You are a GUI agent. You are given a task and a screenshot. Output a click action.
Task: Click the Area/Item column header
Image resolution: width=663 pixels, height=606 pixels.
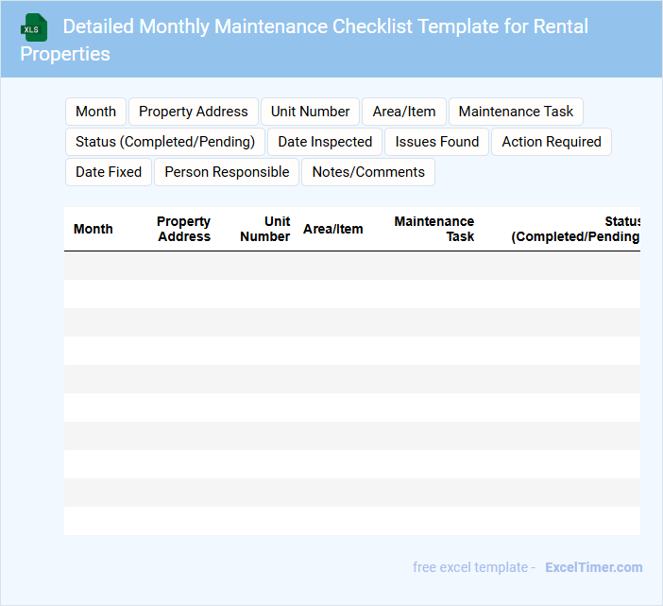point(332,229)
